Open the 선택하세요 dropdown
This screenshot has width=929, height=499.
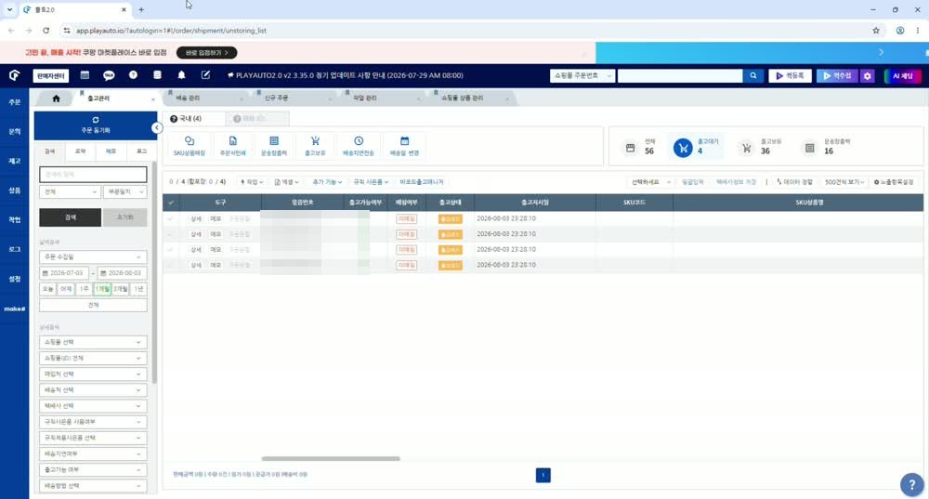(x=650, y=182)
